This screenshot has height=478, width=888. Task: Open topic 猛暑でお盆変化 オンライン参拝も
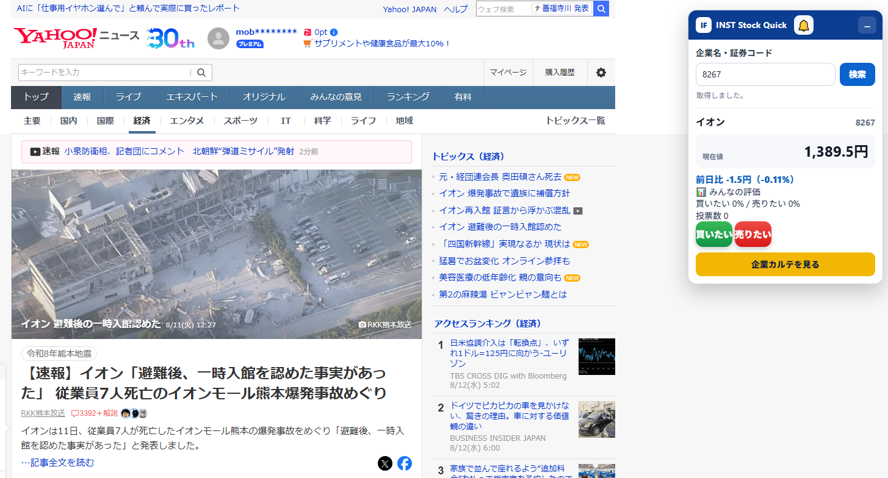coord(504,261)
